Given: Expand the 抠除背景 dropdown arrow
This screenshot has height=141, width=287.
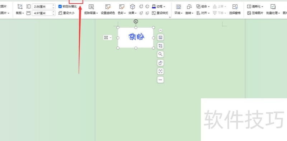Looking at the screenshot, I should (x=97, y=13).
